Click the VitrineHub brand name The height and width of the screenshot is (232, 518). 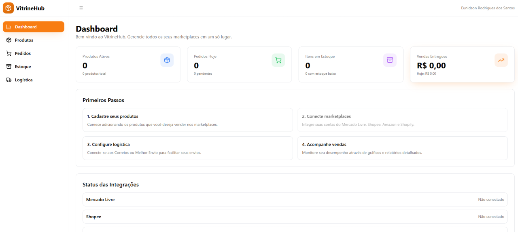tap(30, 8)
